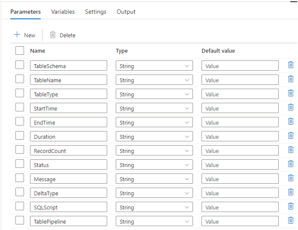
Task: Click the Name column header
Action: tap(38, 51)
